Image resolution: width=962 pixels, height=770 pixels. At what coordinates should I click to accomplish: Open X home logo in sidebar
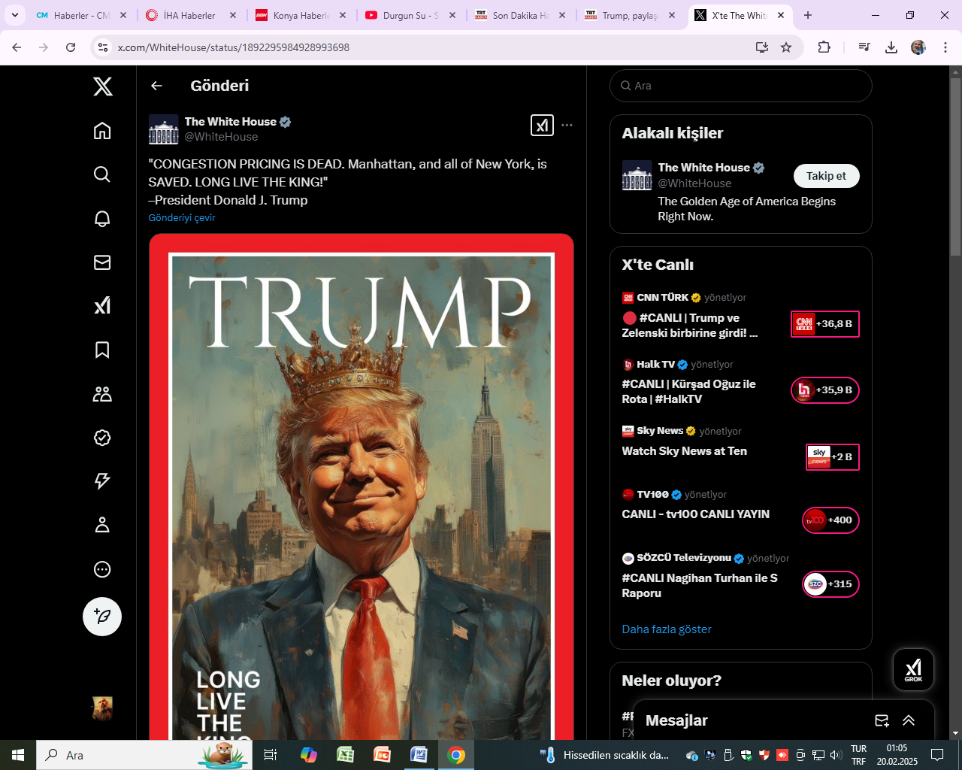tap(103, 86)
